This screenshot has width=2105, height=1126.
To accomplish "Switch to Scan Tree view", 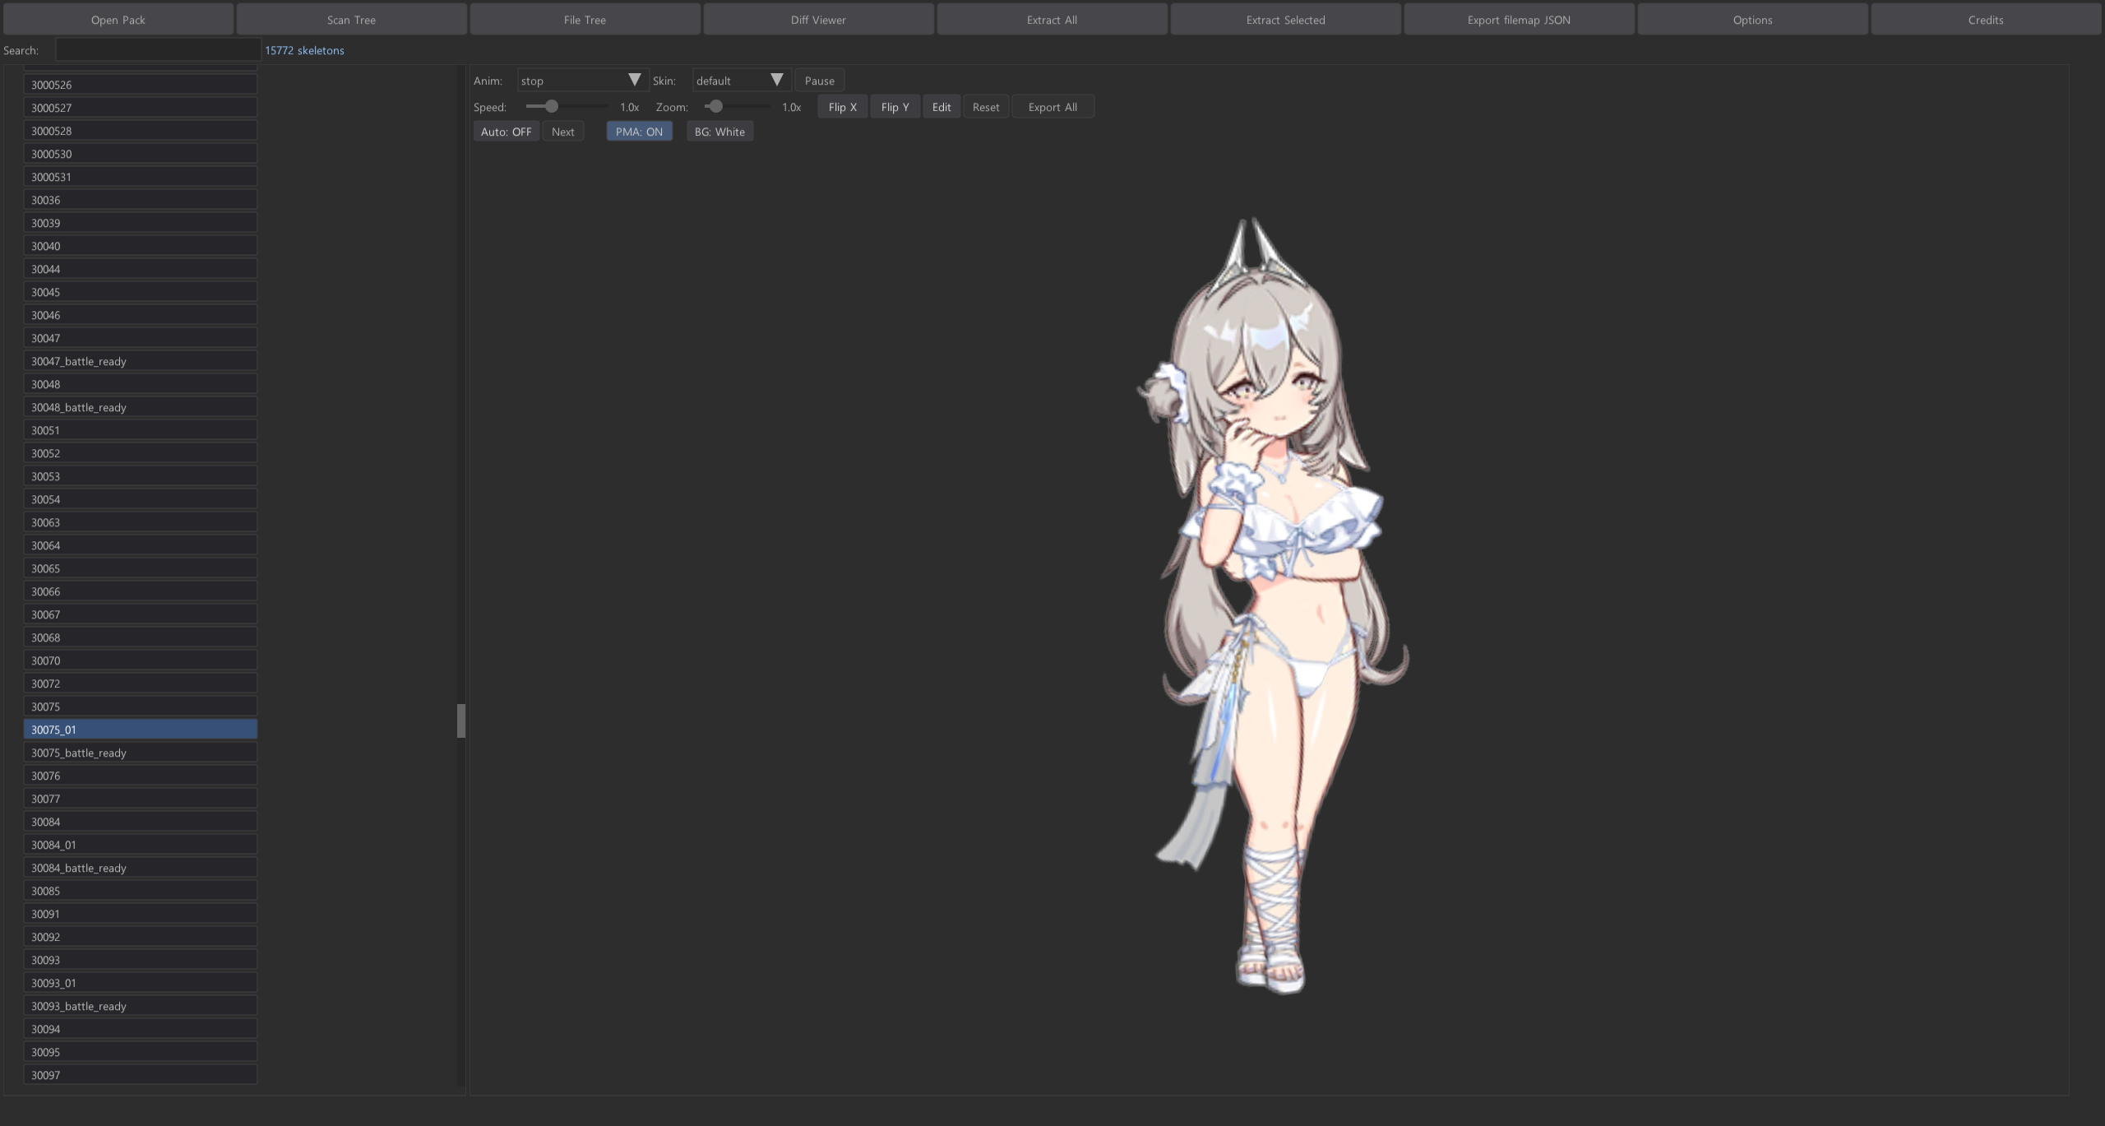I will tap(351, 20).
